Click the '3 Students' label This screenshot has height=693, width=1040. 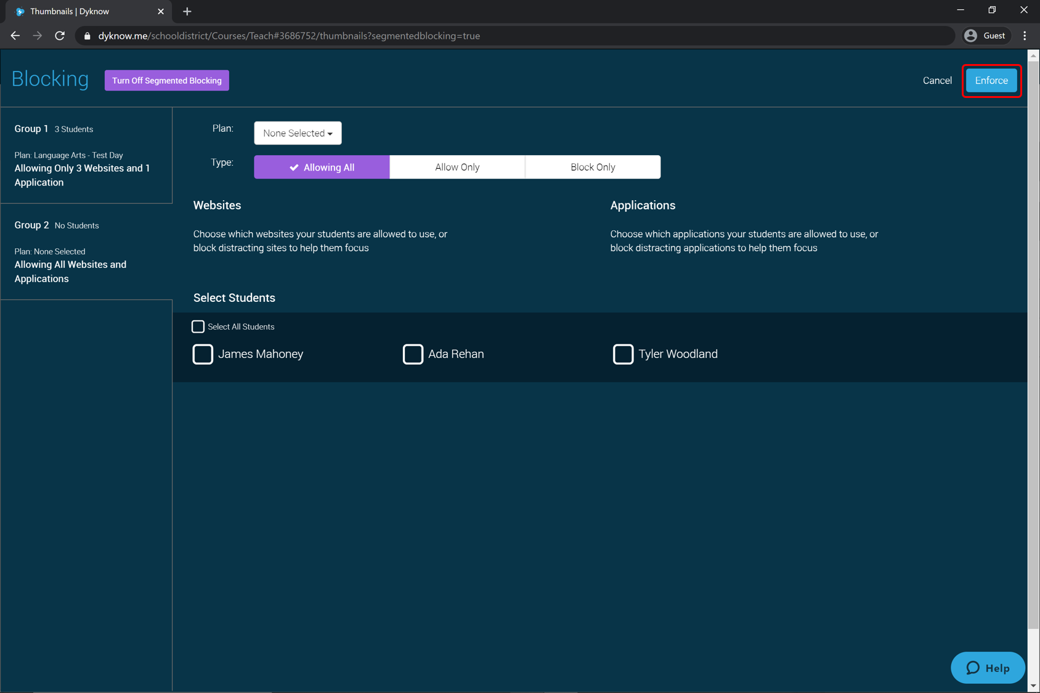pyautogui.click(x=74, y=129)
